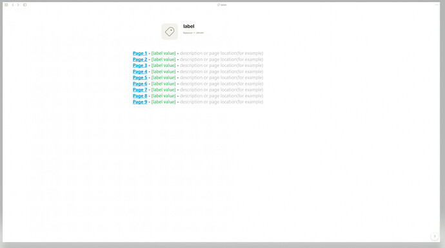Viewport: 445px width, 248px height.
Task: Open the Page 5 link
Action: click(x=140, y=78)
